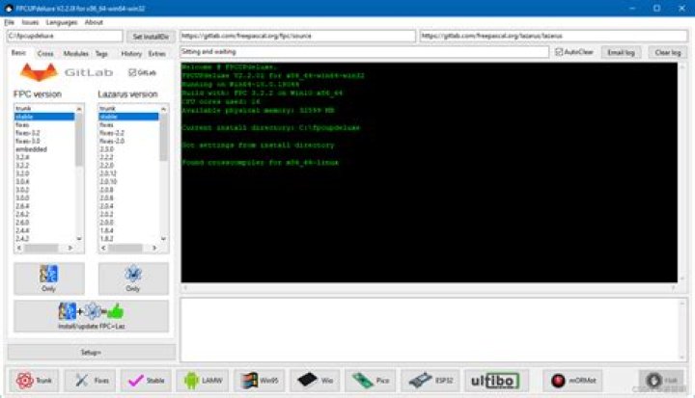Select fixes-3.2 in FPC version list
The width and height of the screenshot is (695, 398).
coord(44,133)
